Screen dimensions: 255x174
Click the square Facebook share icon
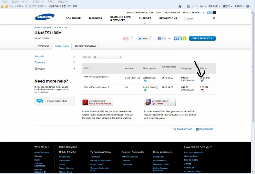pyautogui.click(x=175, y=39)
